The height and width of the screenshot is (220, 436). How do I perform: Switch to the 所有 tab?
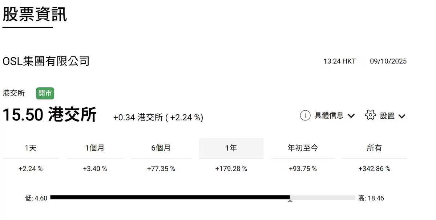coord(374,148)
